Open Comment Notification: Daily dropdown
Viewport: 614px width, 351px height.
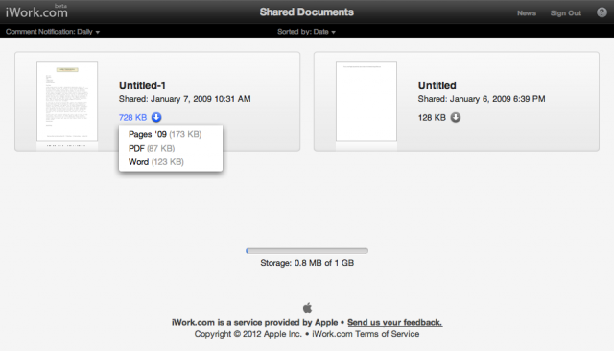point(53,32)
